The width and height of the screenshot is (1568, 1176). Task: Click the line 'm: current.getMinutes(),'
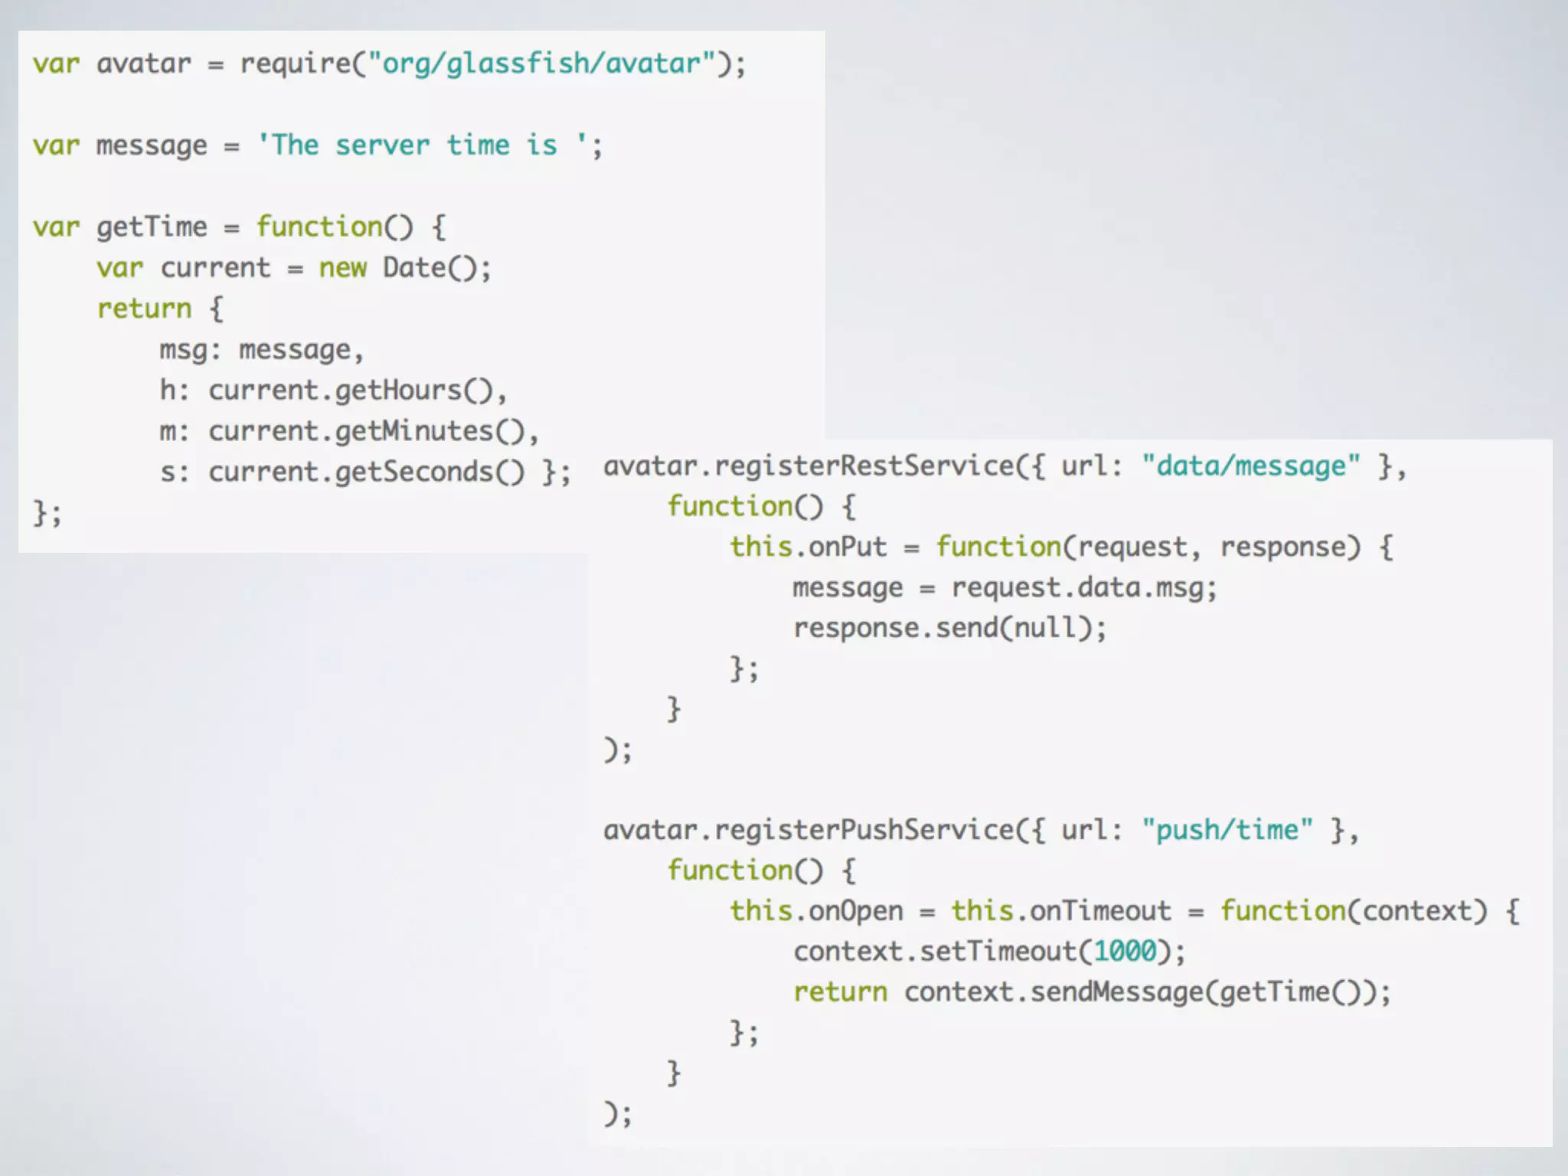point(350,431)
